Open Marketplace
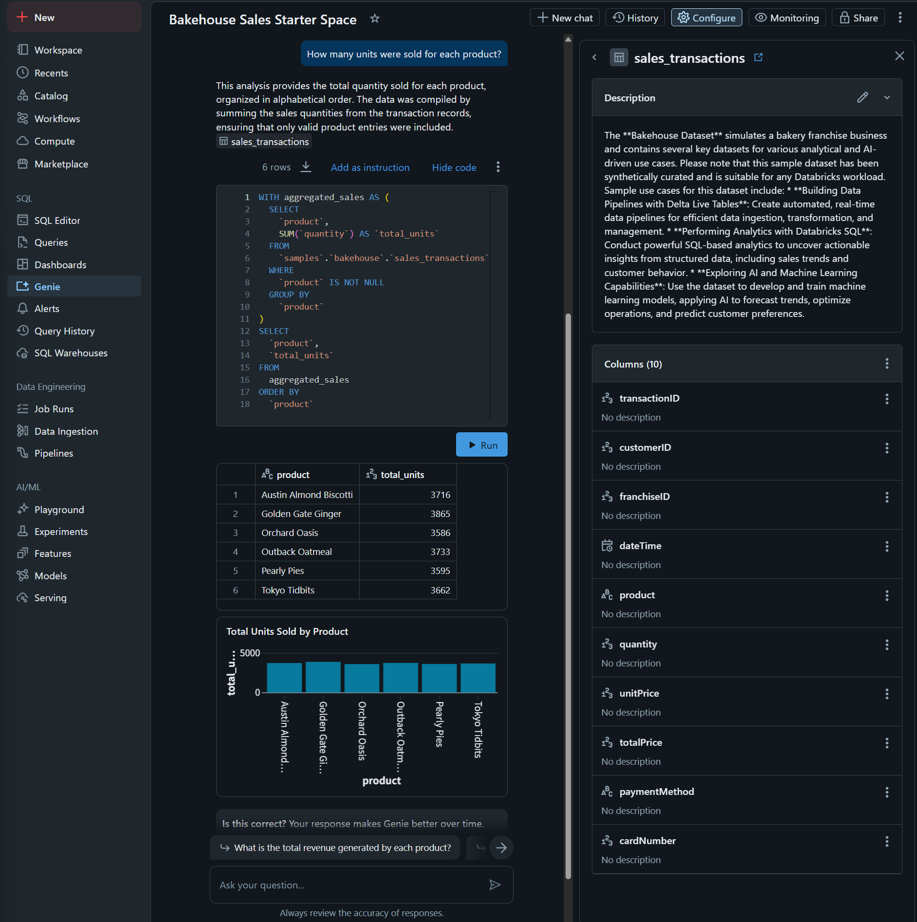This screenshot has height=922, width=917. click(74, 164)
